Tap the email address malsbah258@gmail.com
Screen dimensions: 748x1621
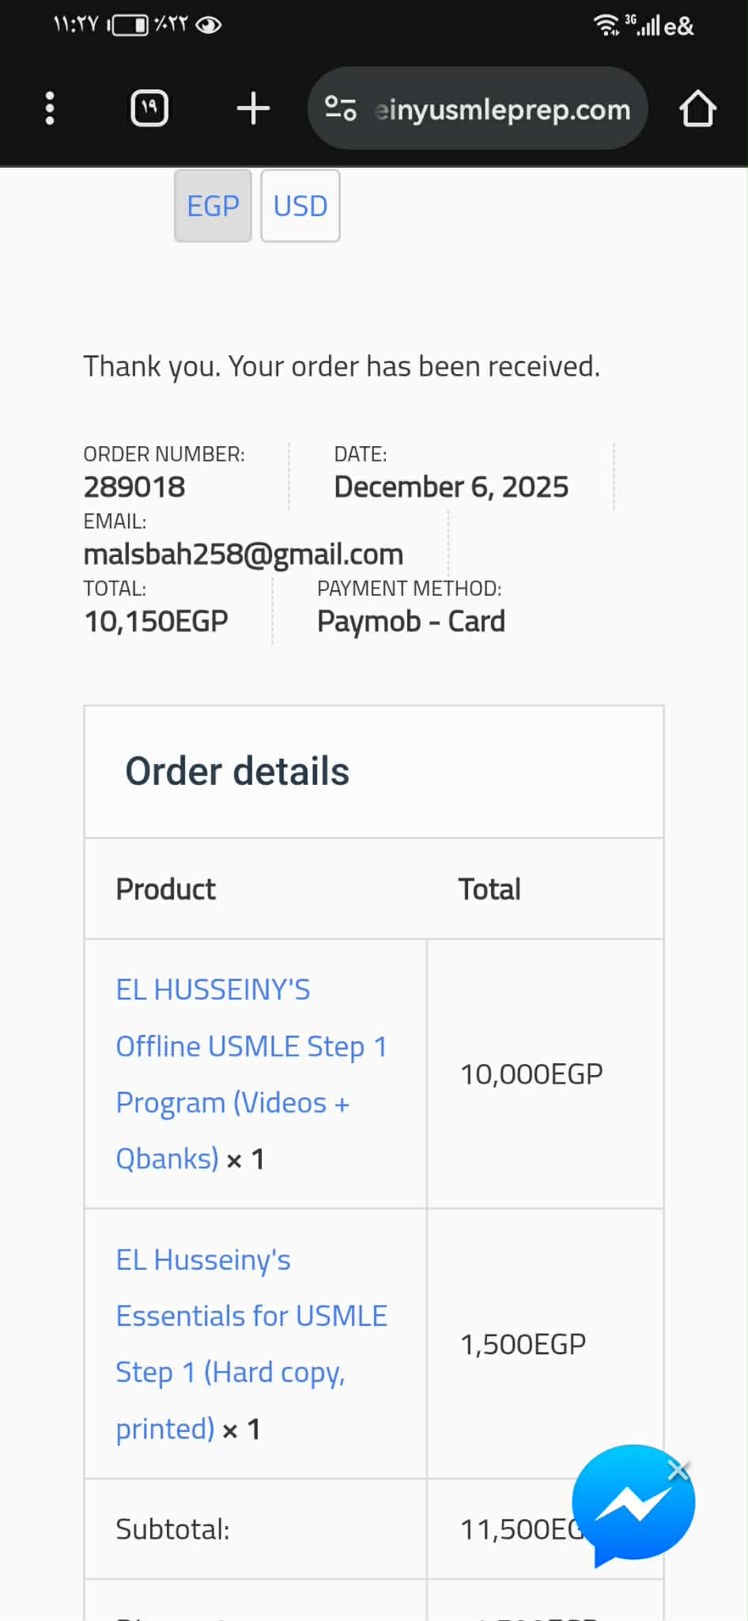tap(244, 554)
